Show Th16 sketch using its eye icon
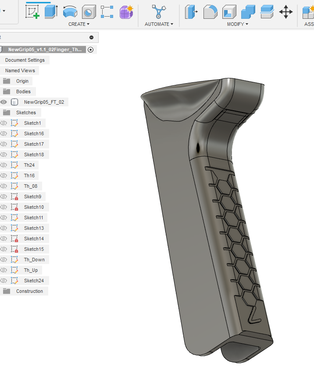 coord(4,176)
